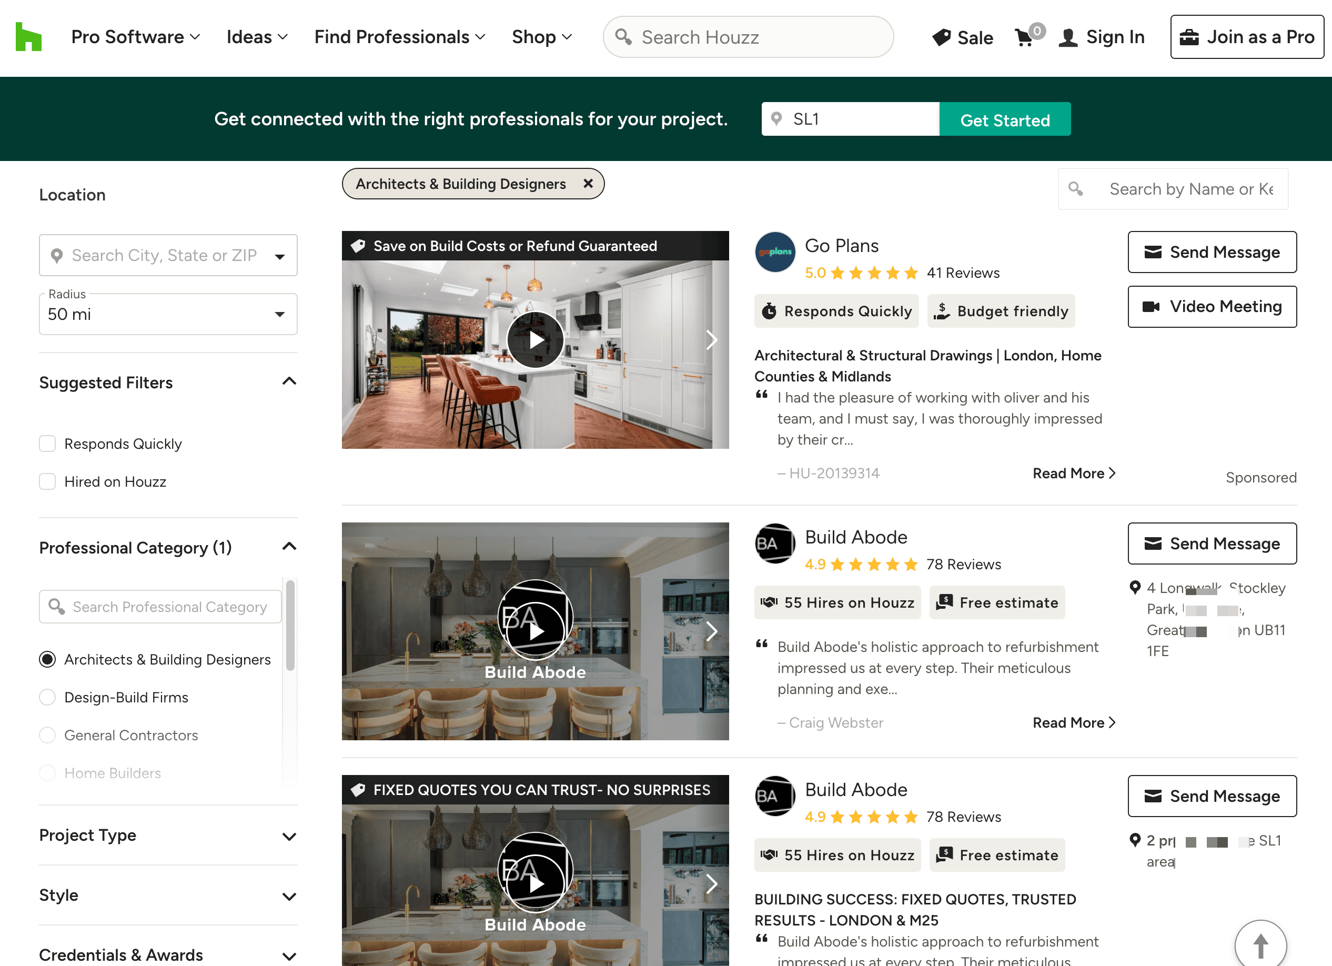Remove the Architects & Building Designers filter chip
The height and width of the screenshot is (966, 1332).
click(588, 184)
